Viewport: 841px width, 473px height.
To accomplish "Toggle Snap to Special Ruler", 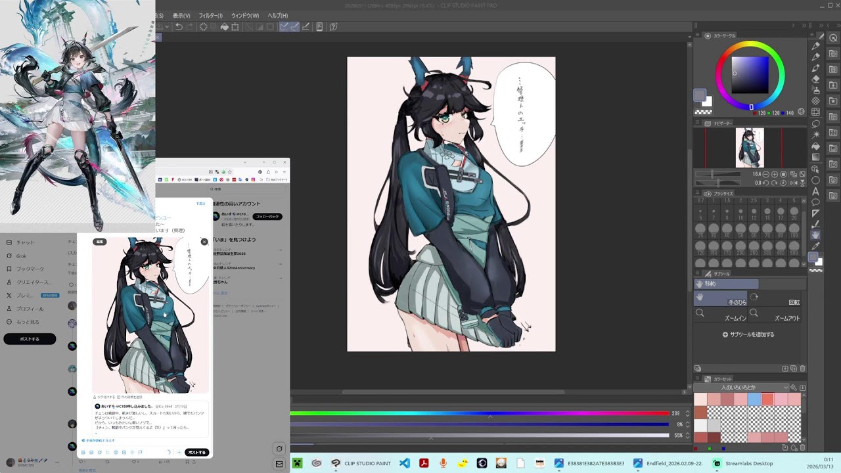I will [x=295, y=26].
